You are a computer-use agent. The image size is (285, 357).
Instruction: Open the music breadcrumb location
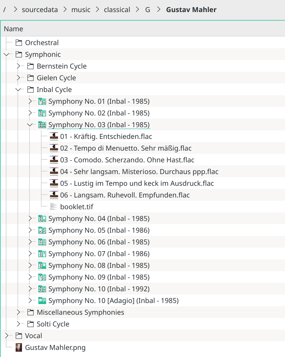click(x=81, y=10)
